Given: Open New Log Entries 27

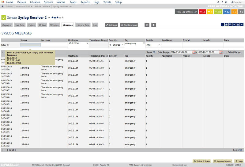Looking at the screenshot, I should click(186, 12).
